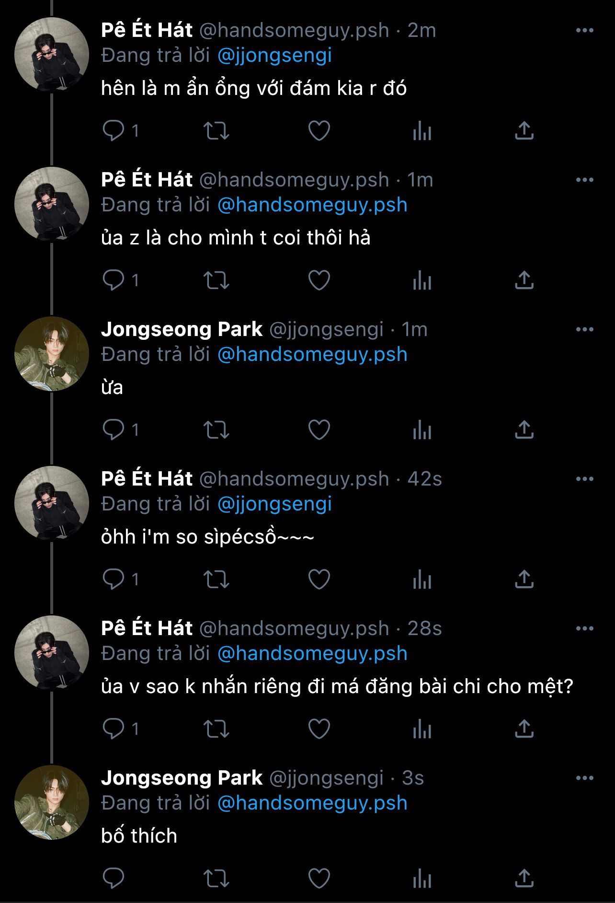Open Pê Ét Hát's avatar on the 28s tweet

(52, 653)
